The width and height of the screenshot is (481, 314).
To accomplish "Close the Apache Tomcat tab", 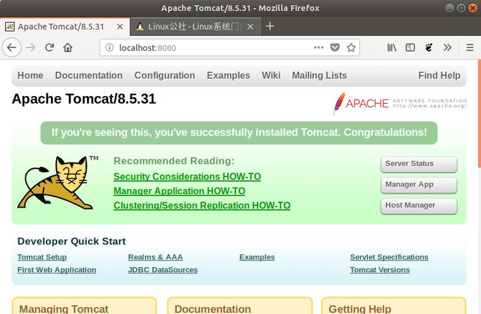I will (x=120, y=26).
